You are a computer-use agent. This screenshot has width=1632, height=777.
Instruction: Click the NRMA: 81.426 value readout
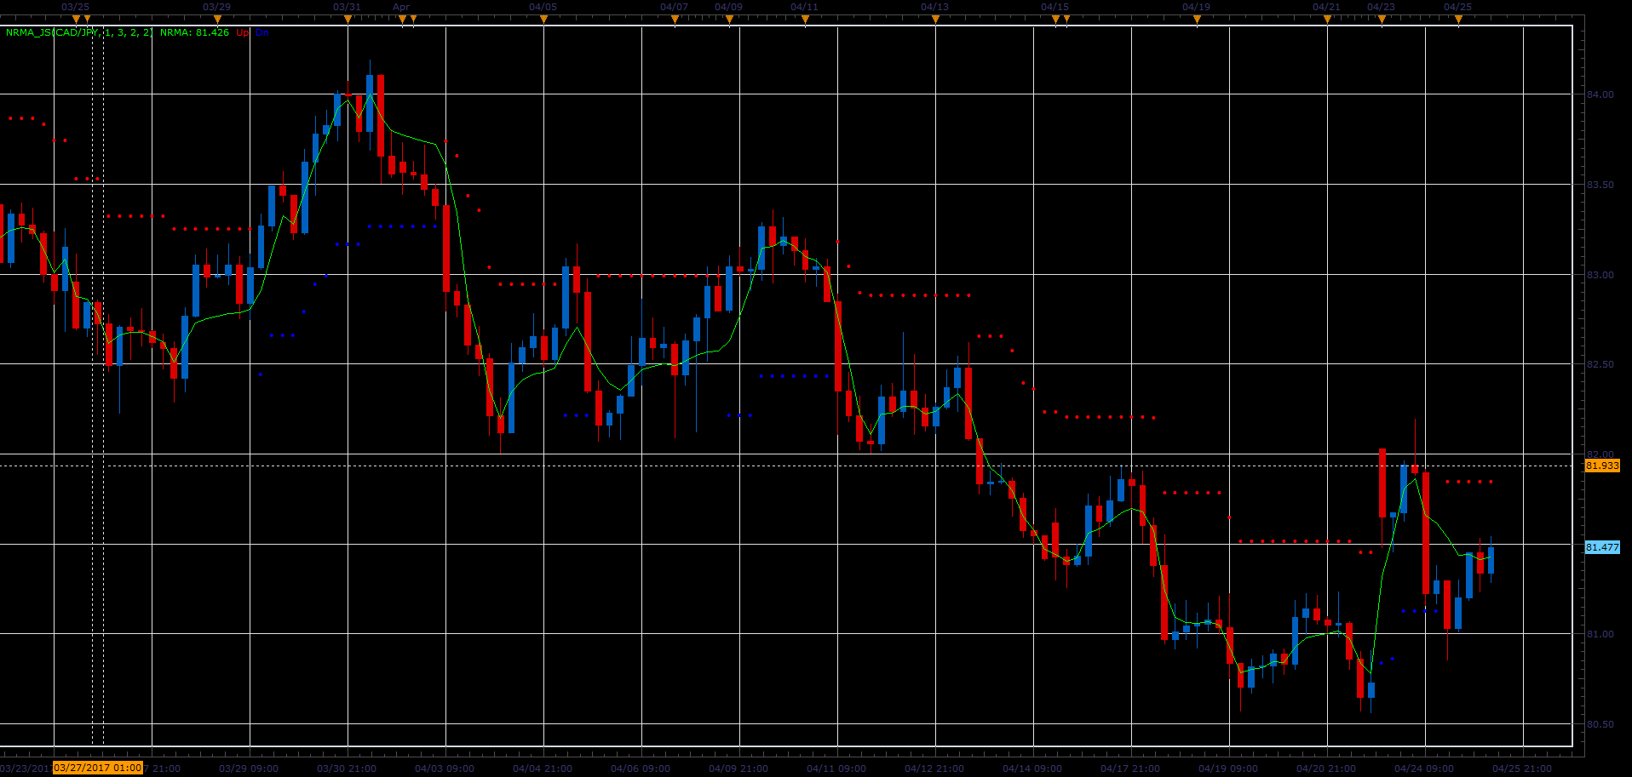[x=194, y=32]
